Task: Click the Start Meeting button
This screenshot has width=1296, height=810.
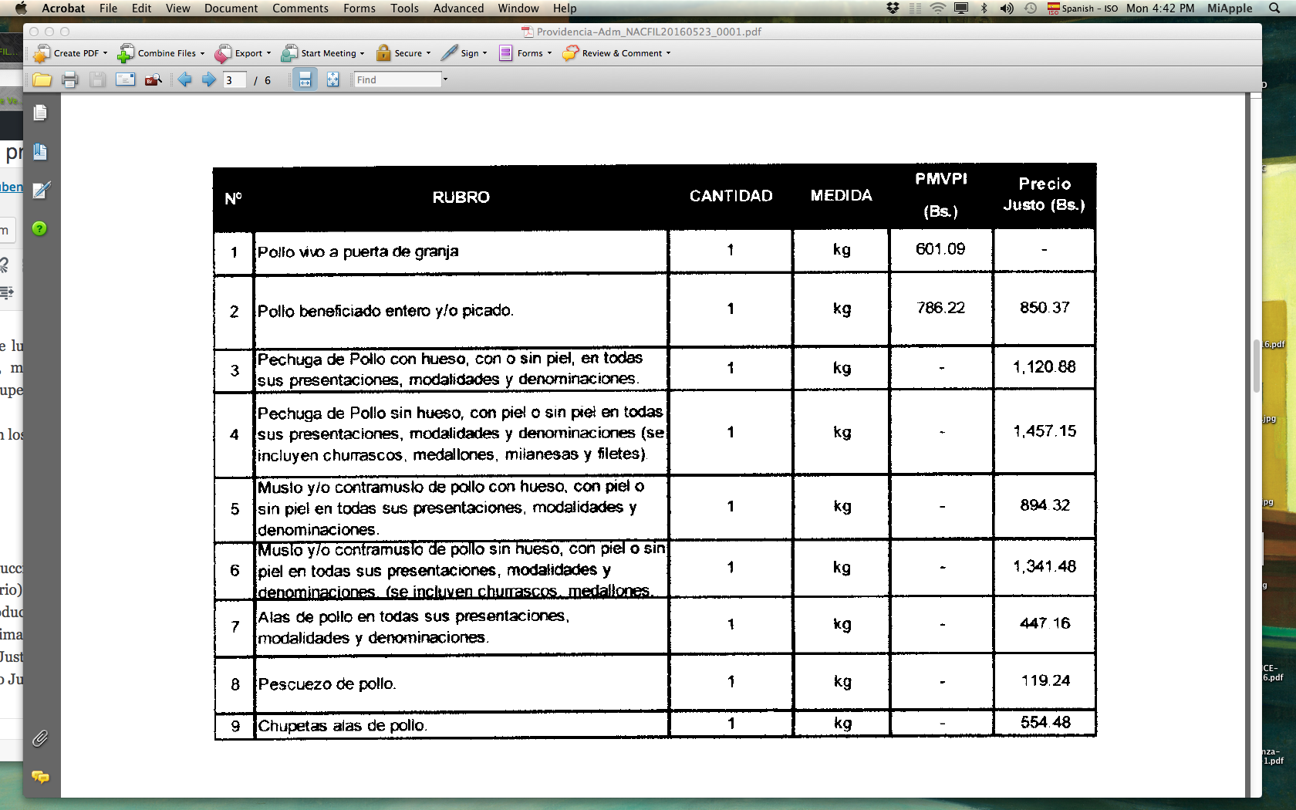Action: click(322, 53)
